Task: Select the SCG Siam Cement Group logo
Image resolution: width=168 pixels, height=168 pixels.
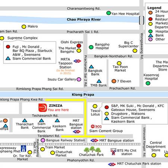Action: coord(96,127)
